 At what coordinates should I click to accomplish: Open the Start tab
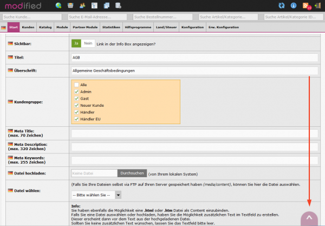(14, 27)
